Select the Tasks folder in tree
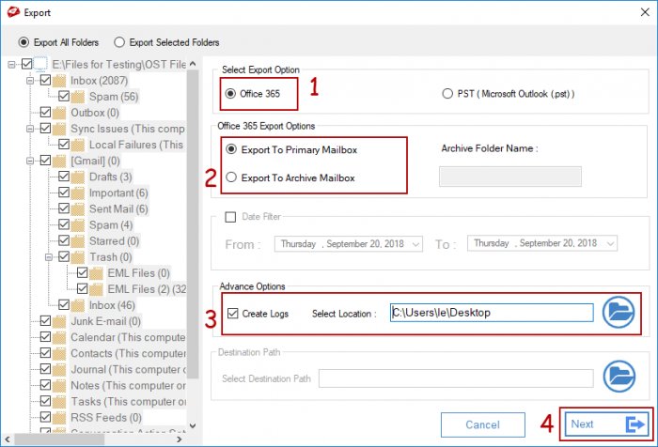This screenshot has width=658, height=447. tap(128, 401)
